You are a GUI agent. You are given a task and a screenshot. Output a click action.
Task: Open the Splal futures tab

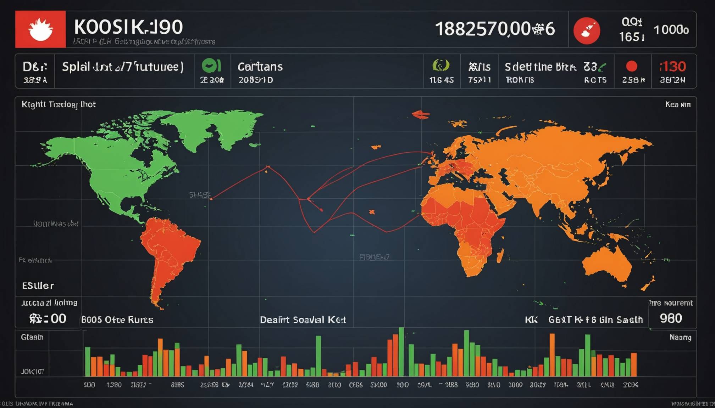pyautogui.click(x=123, y=67)
